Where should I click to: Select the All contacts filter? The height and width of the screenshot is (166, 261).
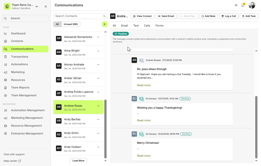(57, 24)
